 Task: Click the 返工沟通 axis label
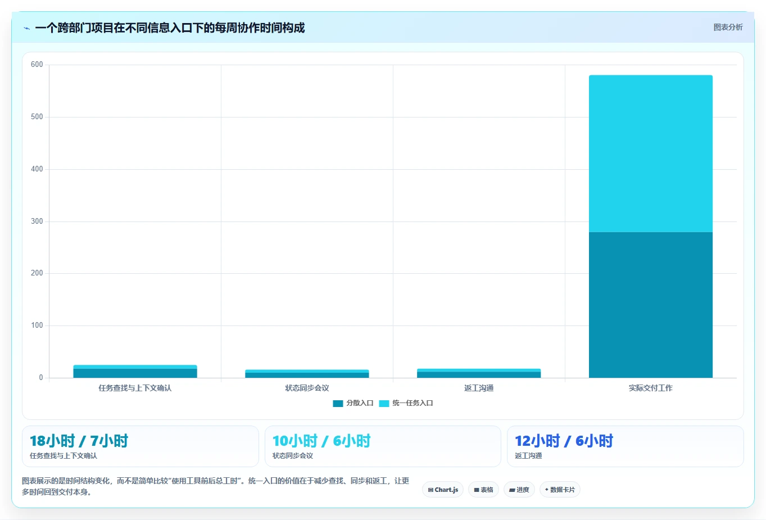[479, 388]
